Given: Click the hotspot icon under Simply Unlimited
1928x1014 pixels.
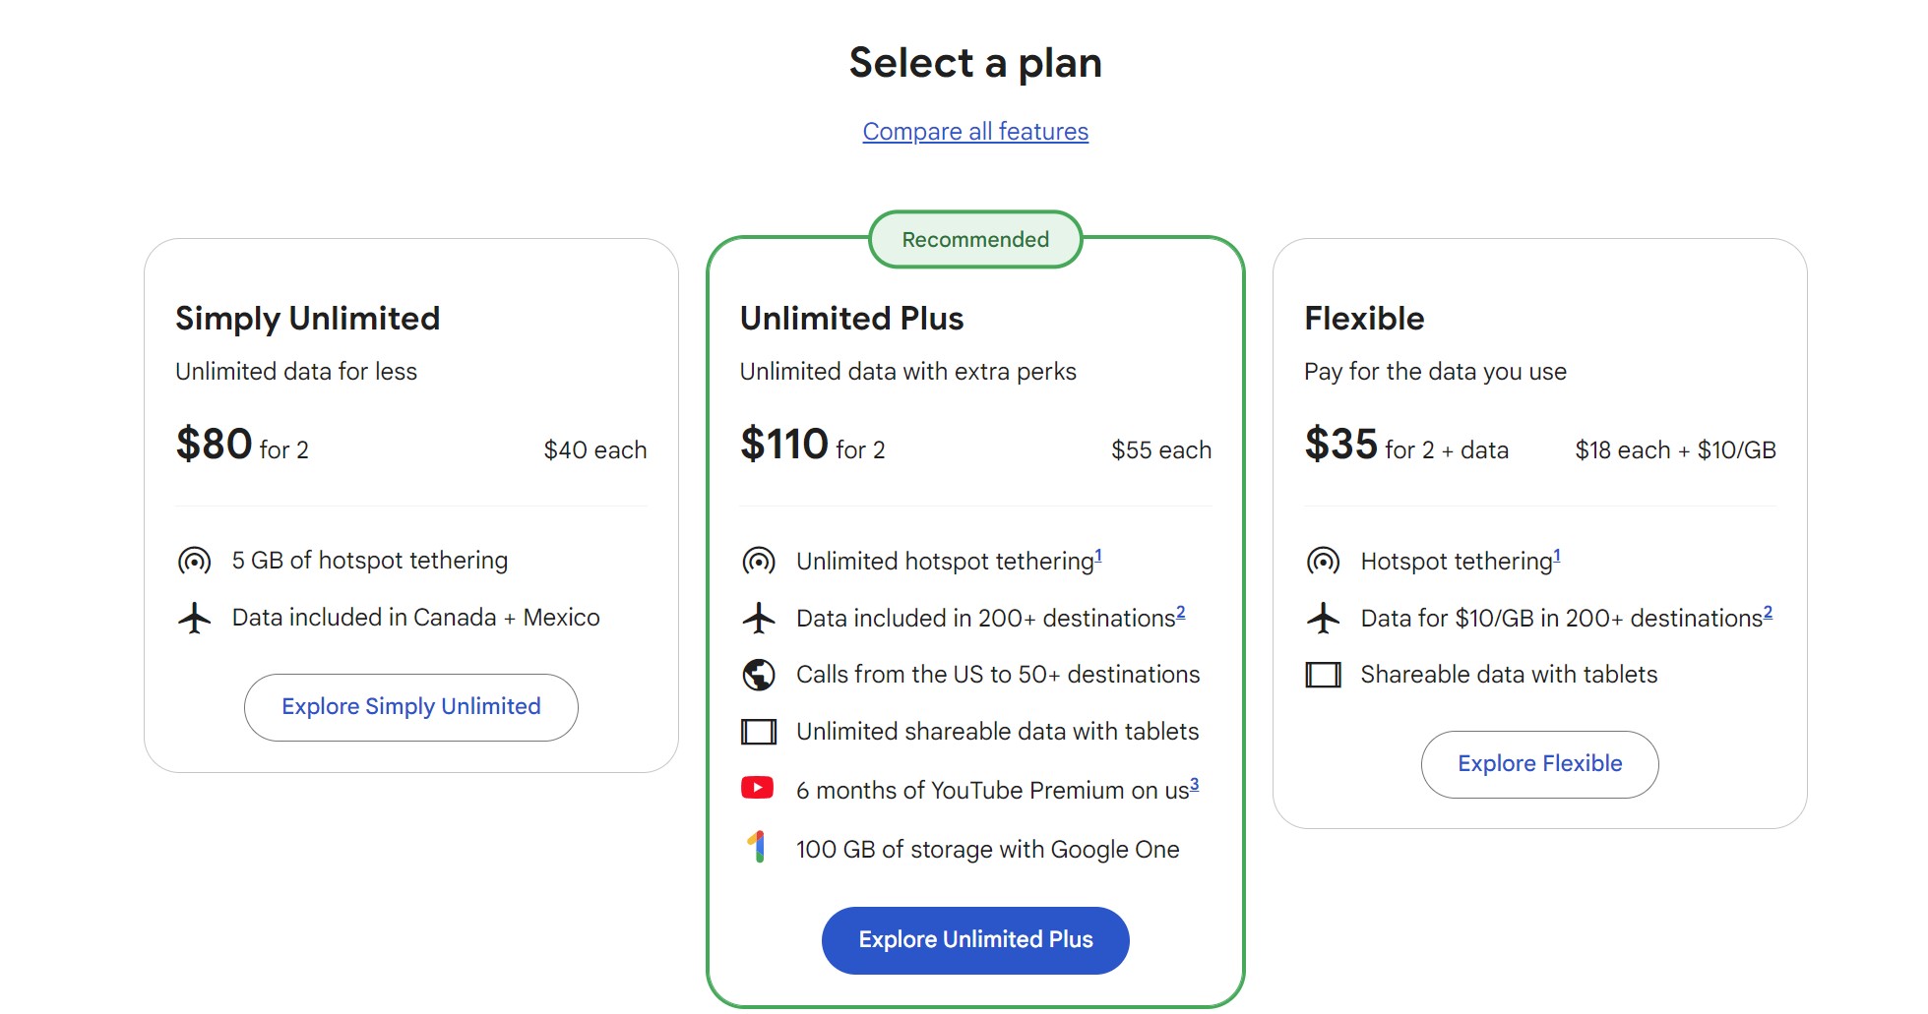Looking at the screenshot, I should pos(195,562).
